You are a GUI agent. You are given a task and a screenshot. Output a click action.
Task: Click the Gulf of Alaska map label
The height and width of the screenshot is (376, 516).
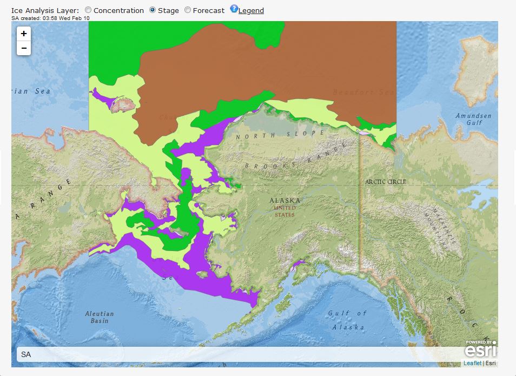click(x=347, y=320)
